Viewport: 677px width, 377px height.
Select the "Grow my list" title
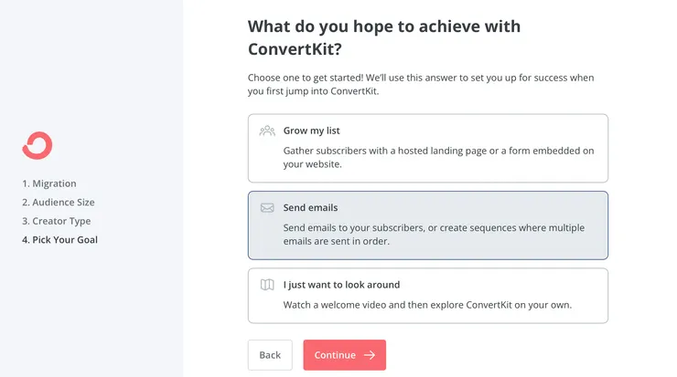click(311, 131)
